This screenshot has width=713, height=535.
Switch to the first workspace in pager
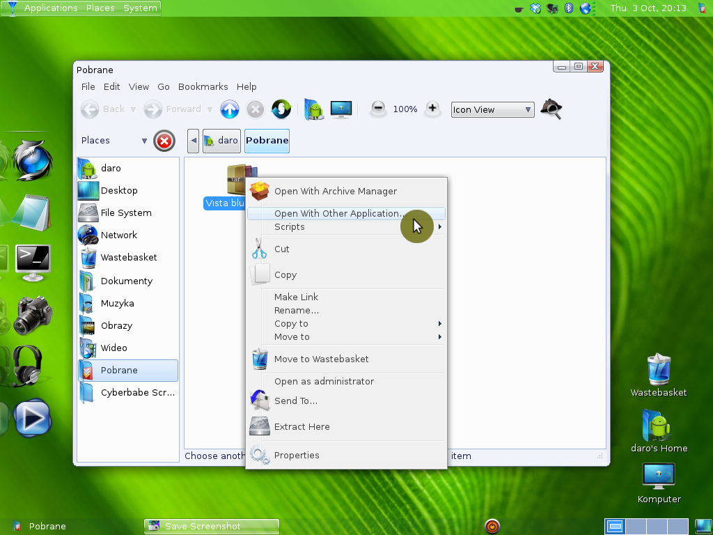(615, 526)
